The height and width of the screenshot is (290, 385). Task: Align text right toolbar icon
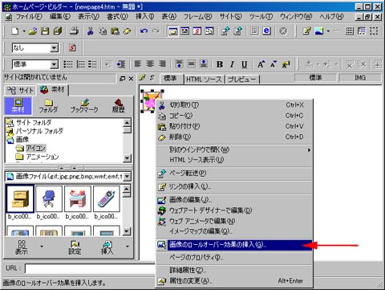pos(162,64)
